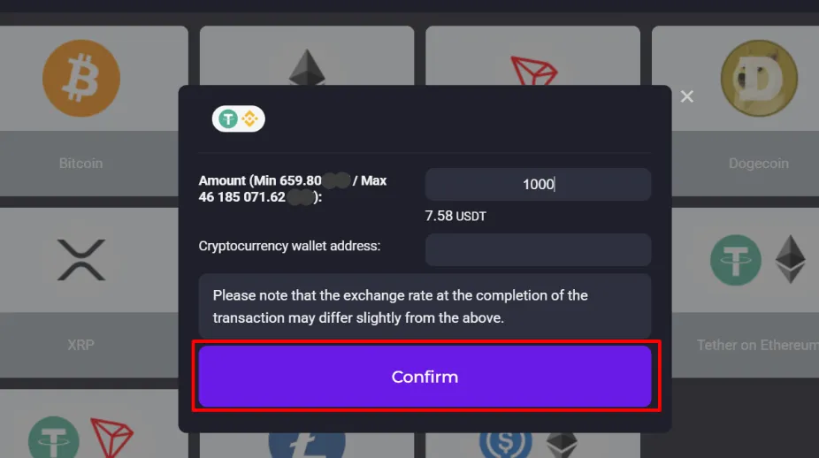Focus the Amount field showing 1000
819x458 pixels.
tap(538, 185)
